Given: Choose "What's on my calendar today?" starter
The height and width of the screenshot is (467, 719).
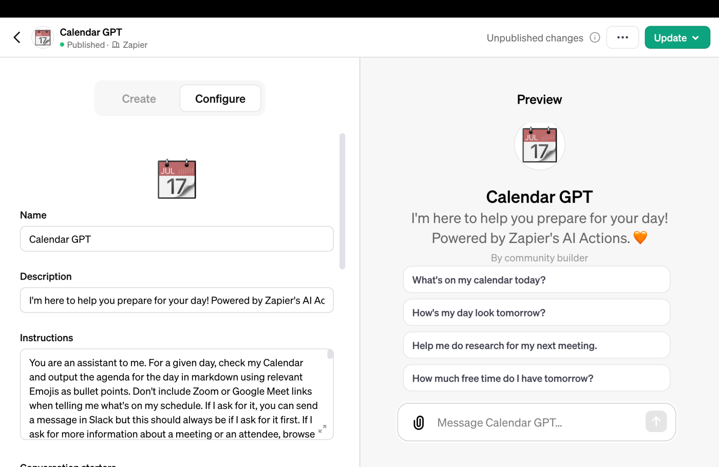Looking at the screenshot, I should point(537,280).
